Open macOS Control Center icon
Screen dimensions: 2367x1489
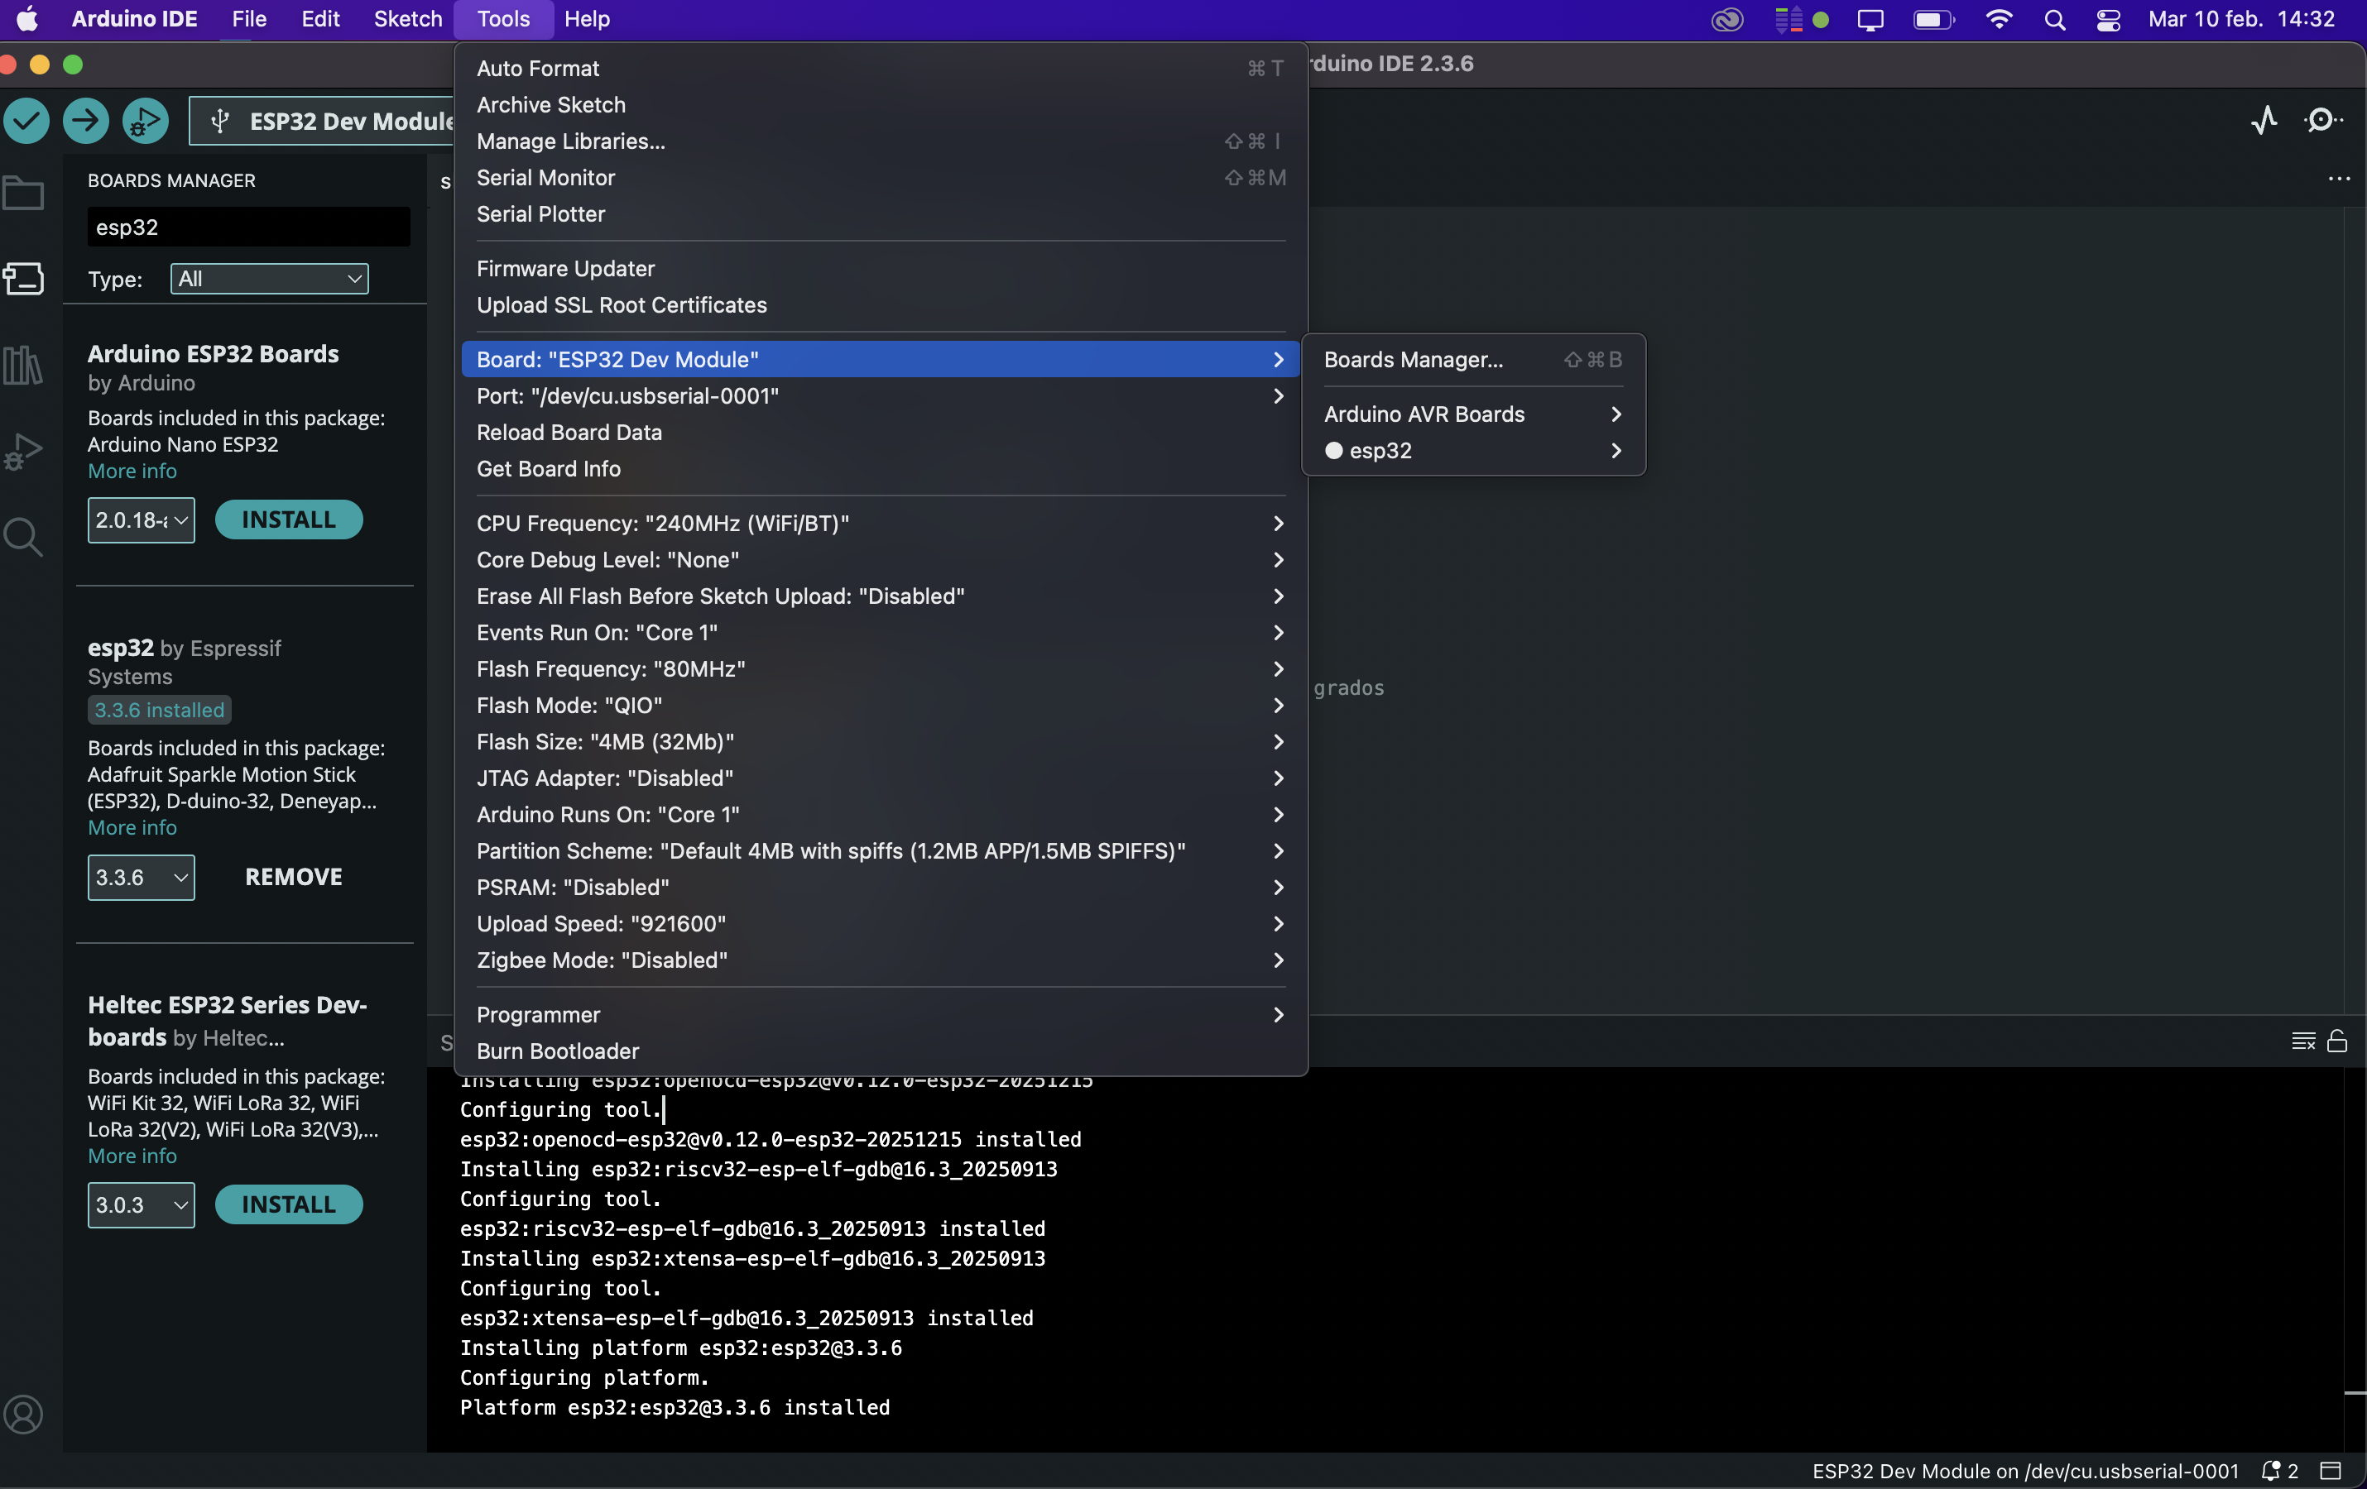pos(2107,20)
